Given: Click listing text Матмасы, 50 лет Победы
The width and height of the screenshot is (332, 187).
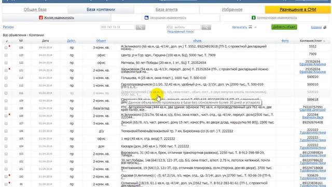Looking at the screenshot, I should click(163, 63).
